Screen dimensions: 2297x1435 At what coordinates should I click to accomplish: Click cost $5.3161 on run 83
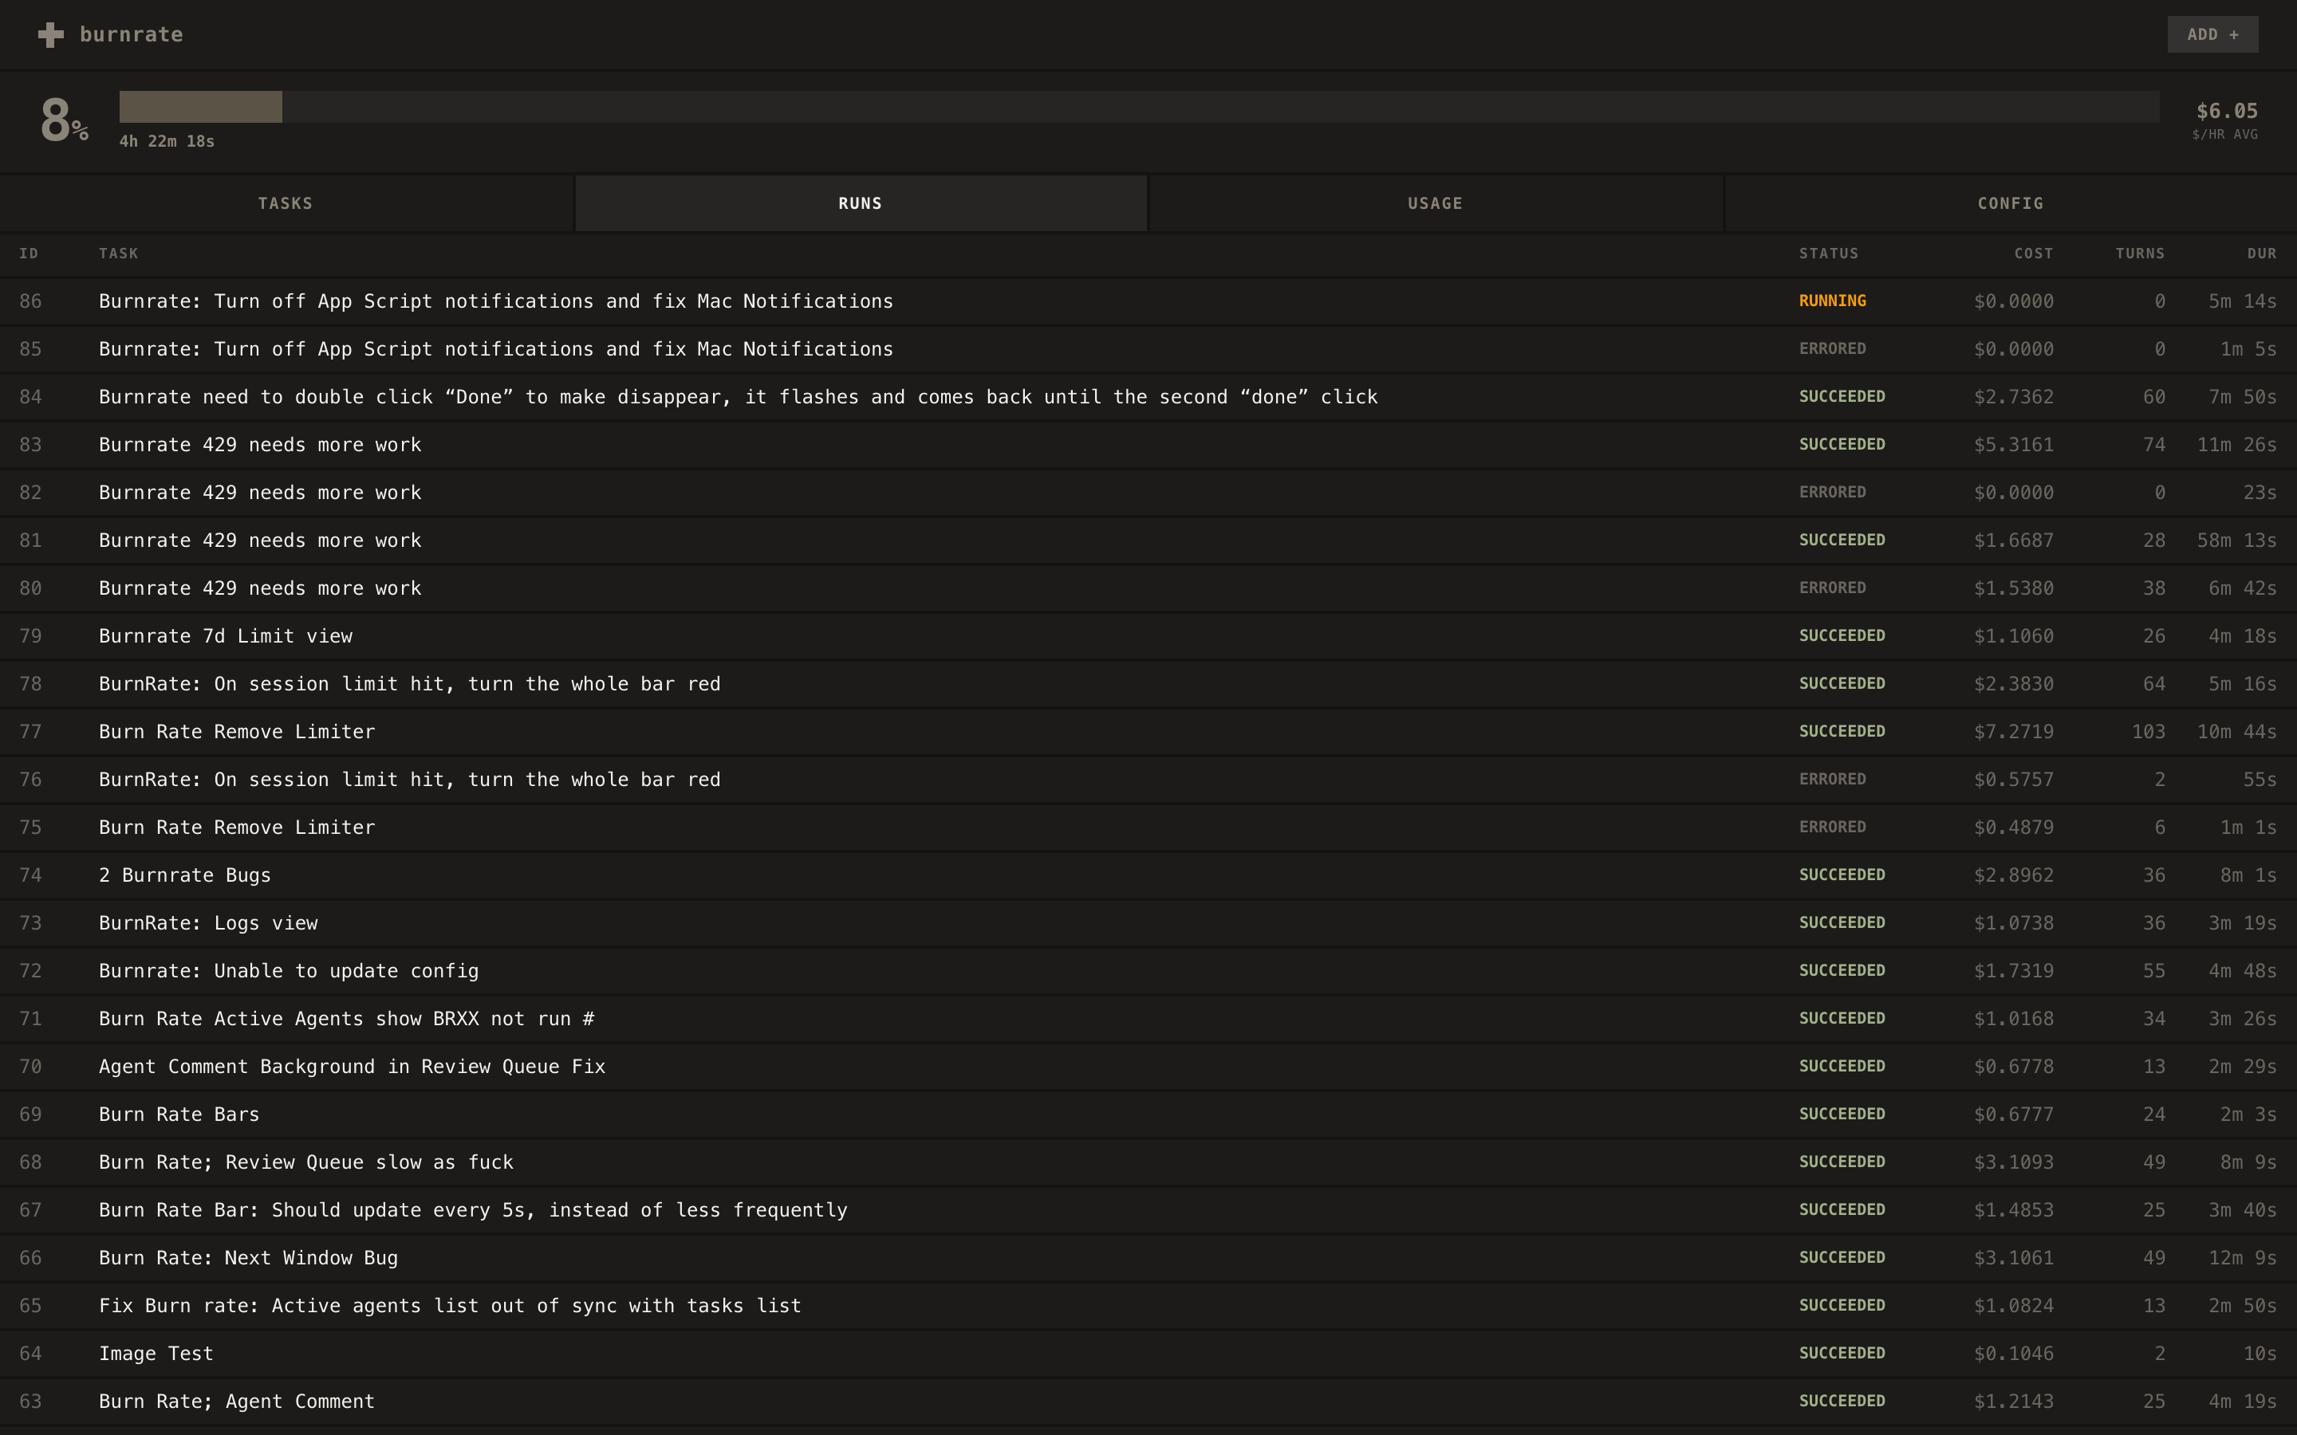pos(2014,445)
